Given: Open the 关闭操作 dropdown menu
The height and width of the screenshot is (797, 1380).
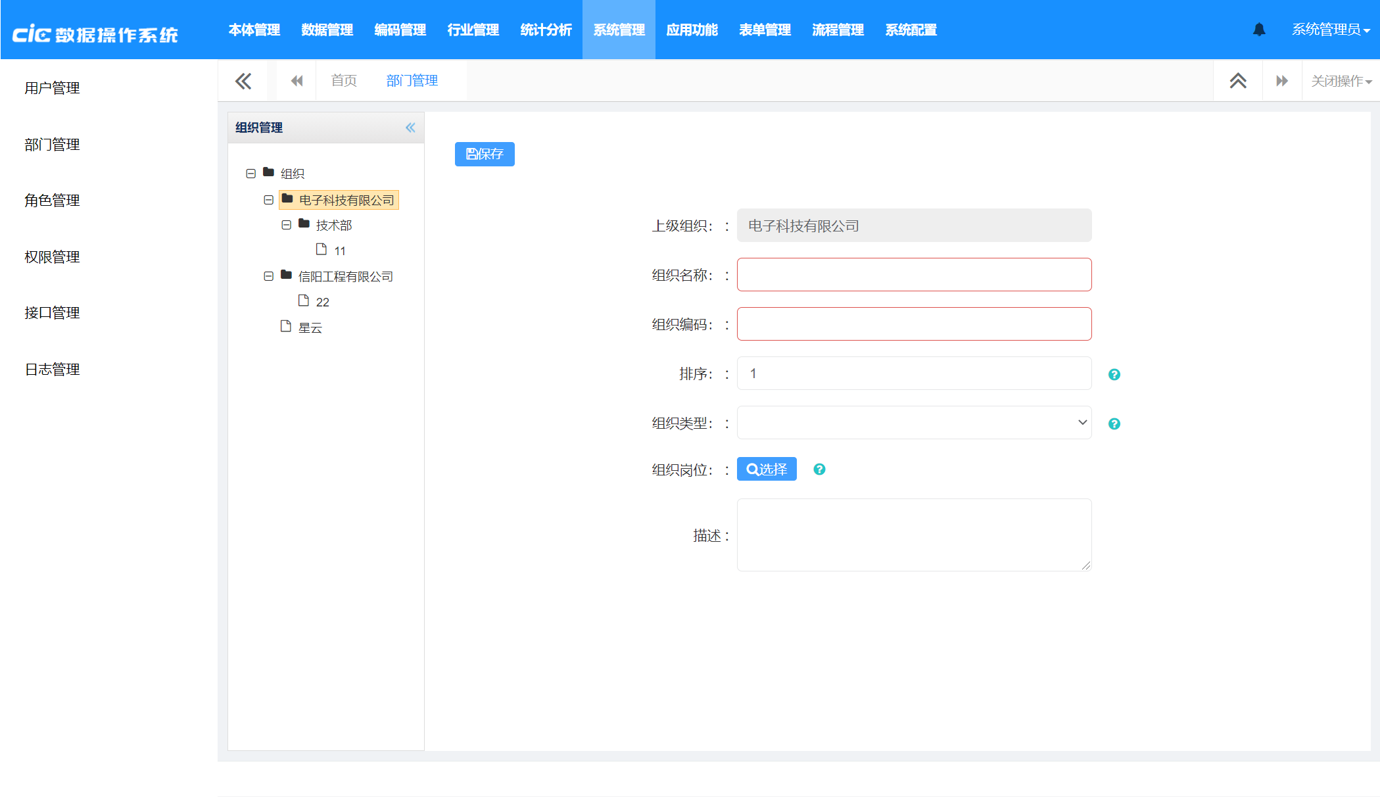Looking at the screenshot, I should (1341, 81).
